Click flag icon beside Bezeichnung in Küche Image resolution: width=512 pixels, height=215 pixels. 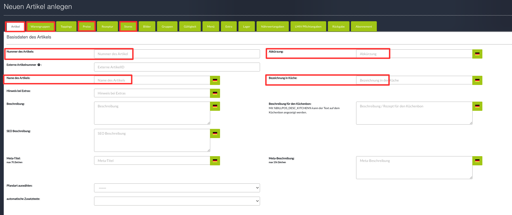477,80
